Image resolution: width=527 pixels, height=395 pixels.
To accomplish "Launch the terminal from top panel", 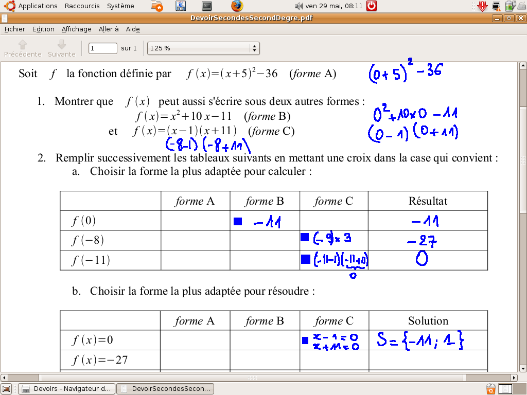I will (x=207, y=6).
